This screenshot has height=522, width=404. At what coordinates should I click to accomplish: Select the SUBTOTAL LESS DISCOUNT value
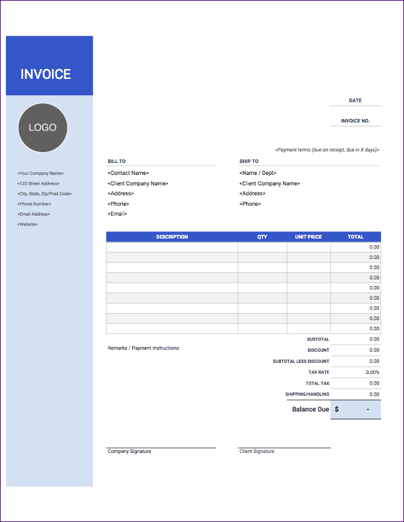click(374, 361)
